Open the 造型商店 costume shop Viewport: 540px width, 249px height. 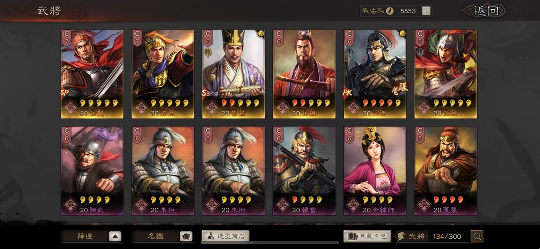point(225,236)
